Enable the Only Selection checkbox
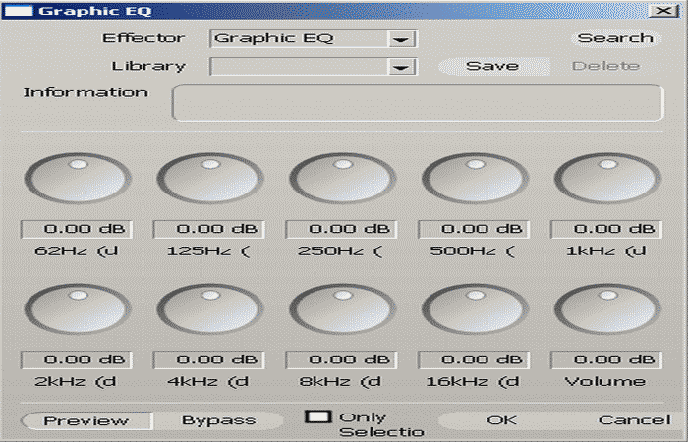This screenshot has width=688, height=442. (318, 416)
